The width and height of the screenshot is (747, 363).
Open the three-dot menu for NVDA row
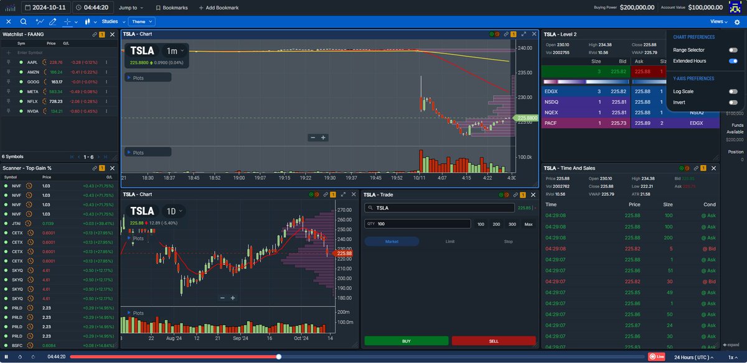click(x=106, y=111)
